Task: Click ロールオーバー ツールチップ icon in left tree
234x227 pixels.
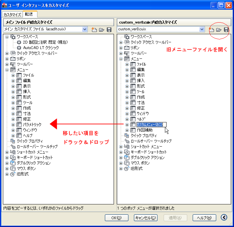Action: coord(13,147)
